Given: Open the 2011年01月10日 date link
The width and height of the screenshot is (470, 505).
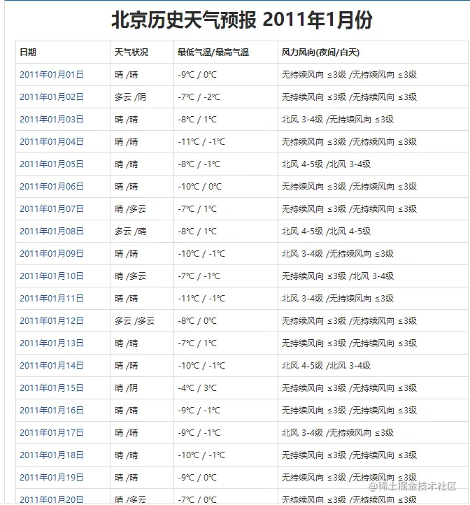Looking at the screenshot, I should pyautogui.click(x=52, y=276).
